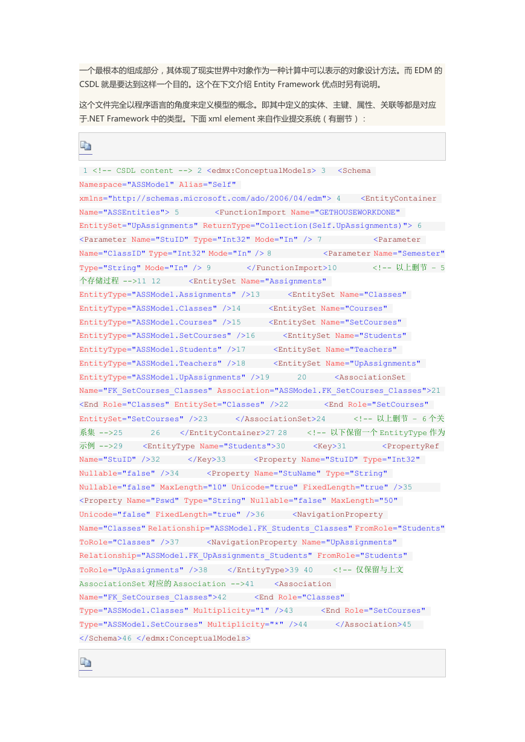The height and width of the screenshot is (742, 525).
Task: Click the 'Entity Framework' text in first paragraph
Action: click(x=287, y=85)
